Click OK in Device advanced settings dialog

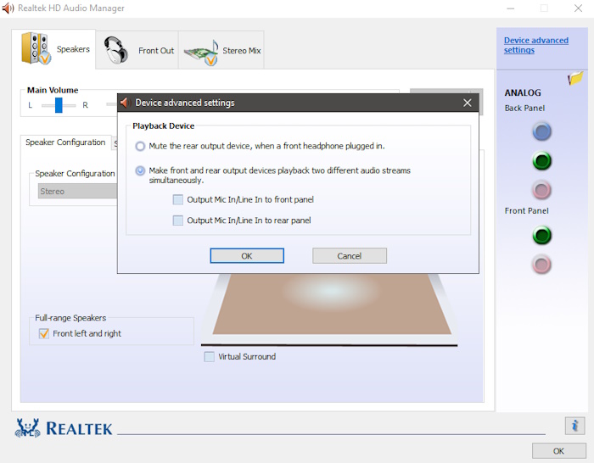pos(247,256)
